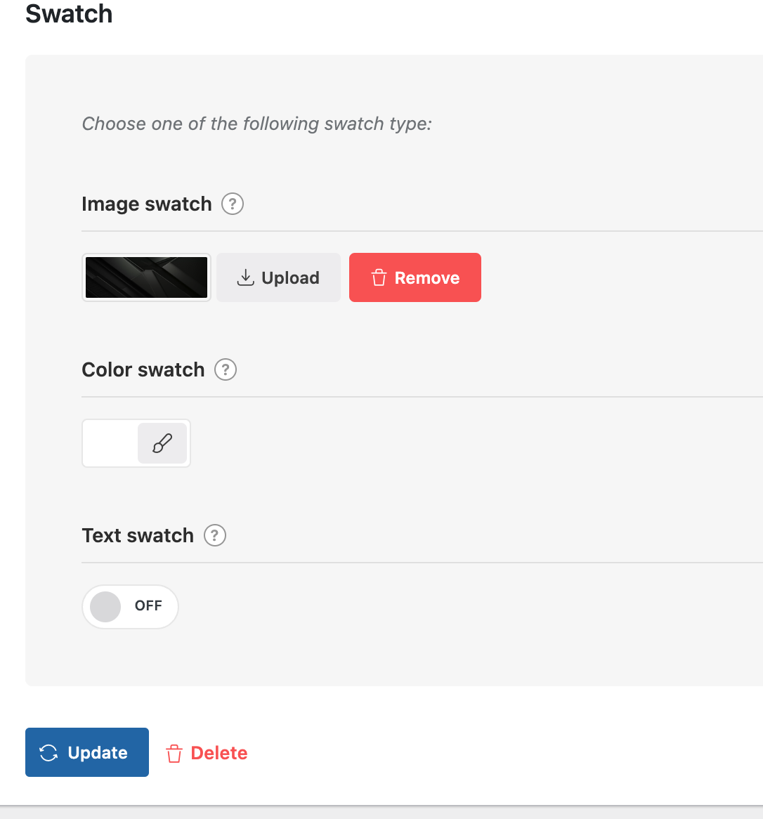Click the help icon beside Image swatch
The width and height of the screenshot is (763, 819).
point(233,204)
